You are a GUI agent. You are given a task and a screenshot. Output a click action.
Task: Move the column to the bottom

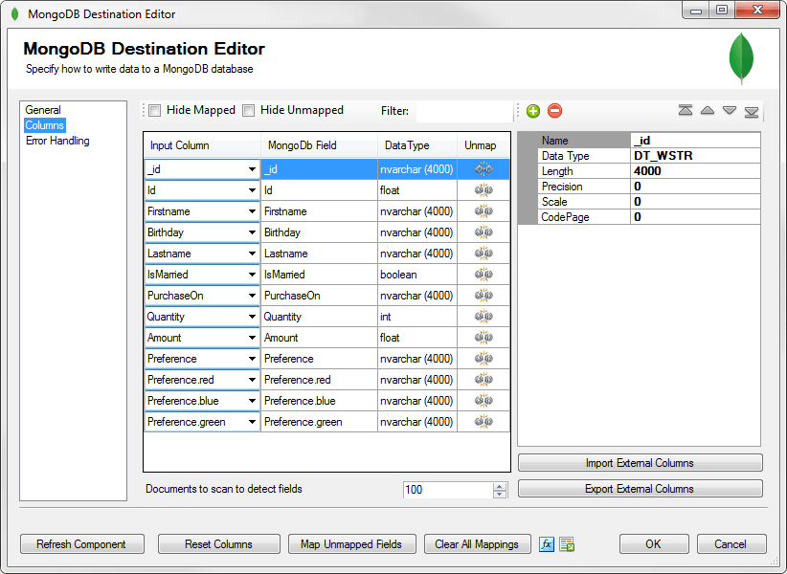752,111
